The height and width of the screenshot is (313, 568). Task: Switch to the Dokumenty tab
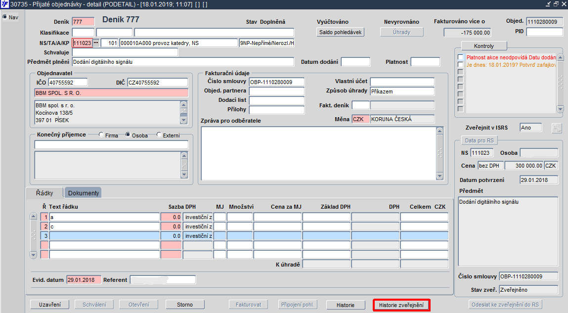[x=84, y=193]
